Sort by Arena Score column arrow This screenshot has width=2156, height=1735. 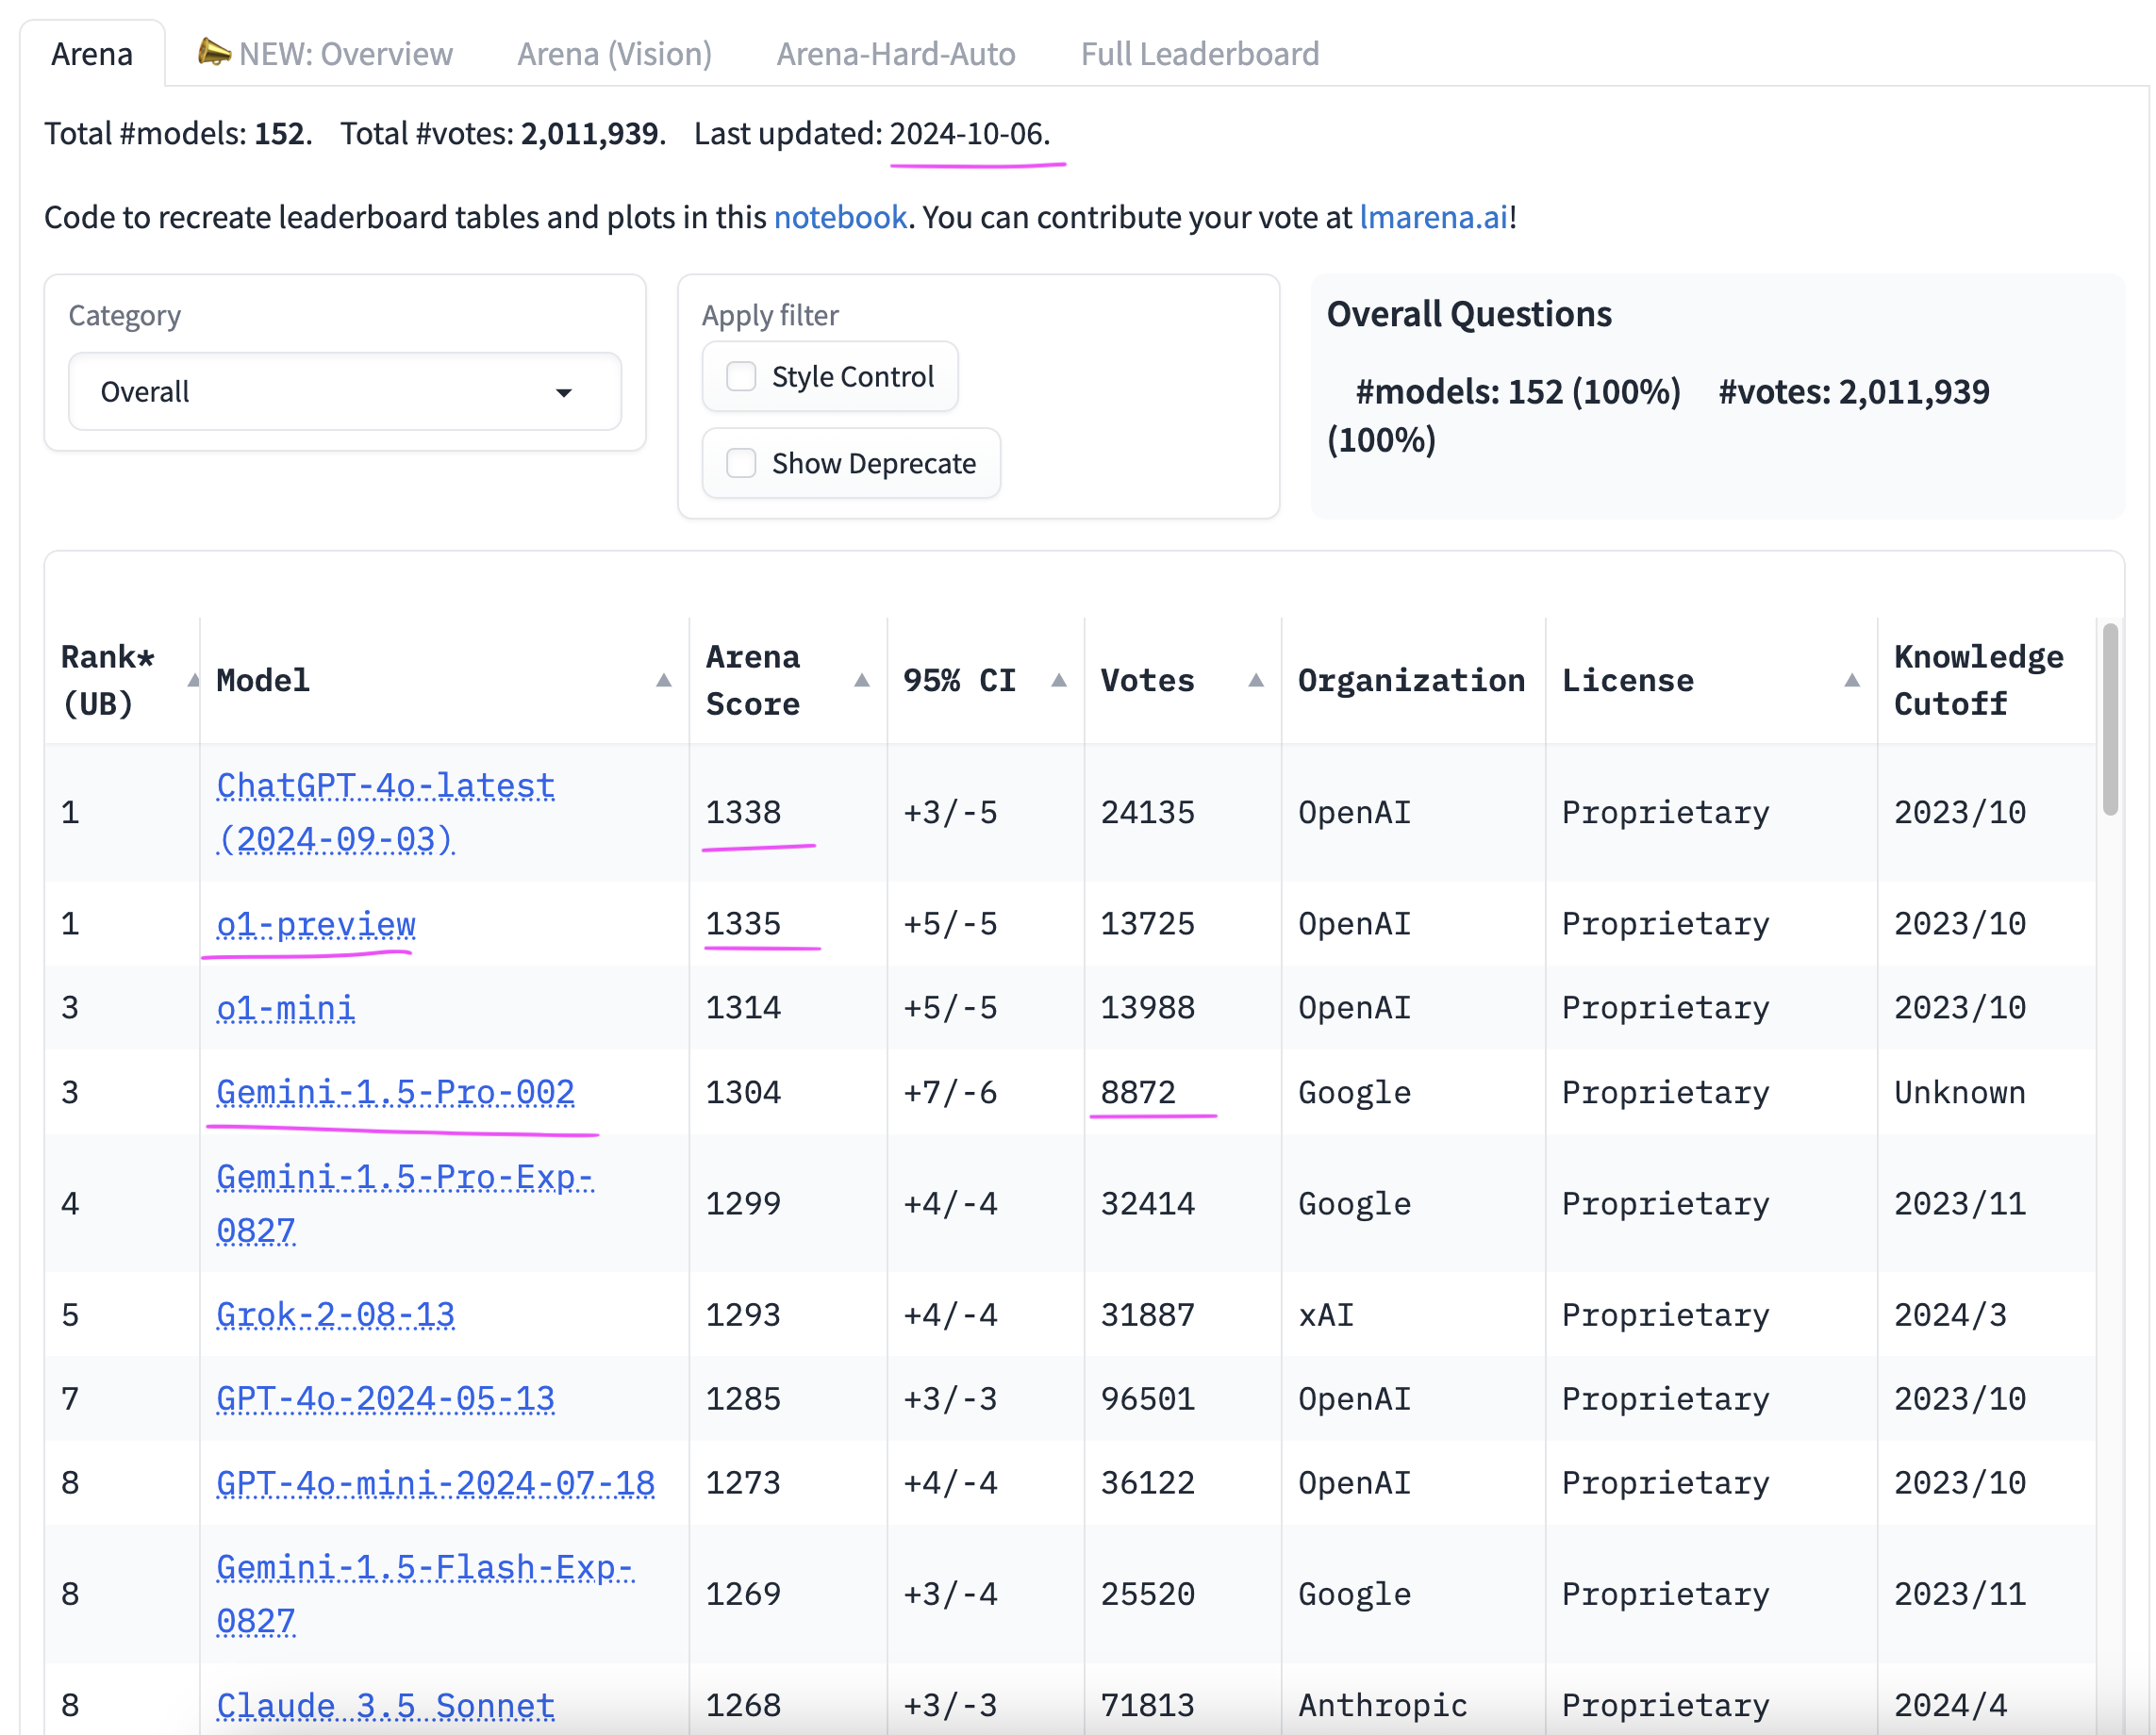tap(861, 681)
